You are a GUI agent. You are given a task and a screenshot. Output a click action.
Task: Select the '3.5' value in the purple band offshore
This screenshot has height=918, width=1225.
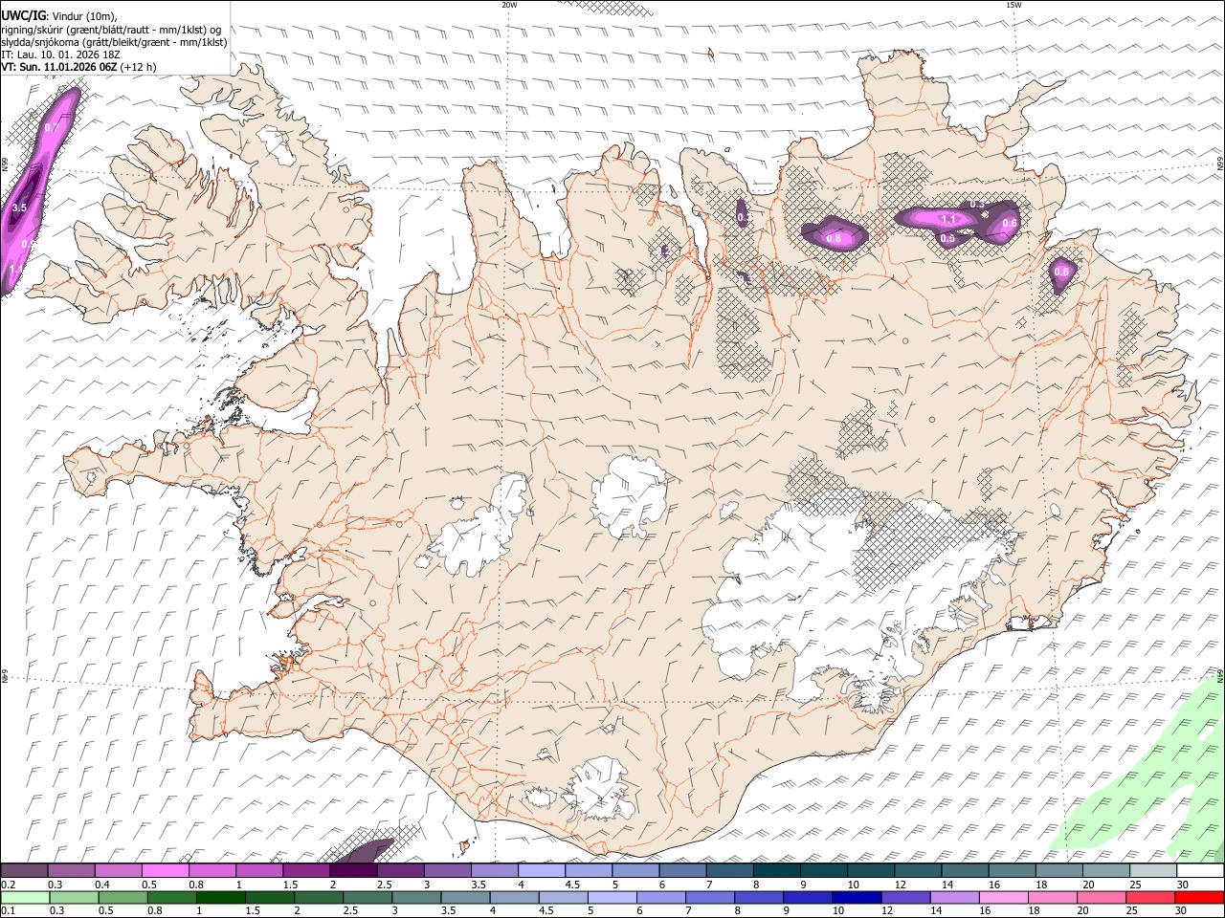pos(18,207)
